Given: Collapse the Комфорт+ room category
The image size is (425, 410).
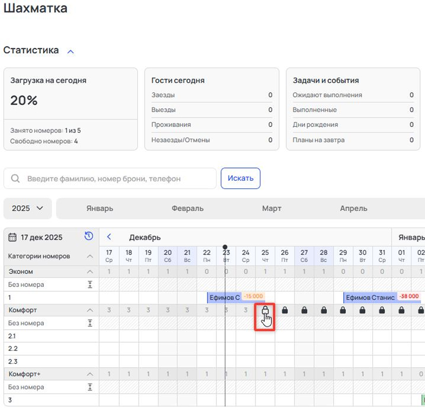Looking at the screenshot, I should coord(90,374).
